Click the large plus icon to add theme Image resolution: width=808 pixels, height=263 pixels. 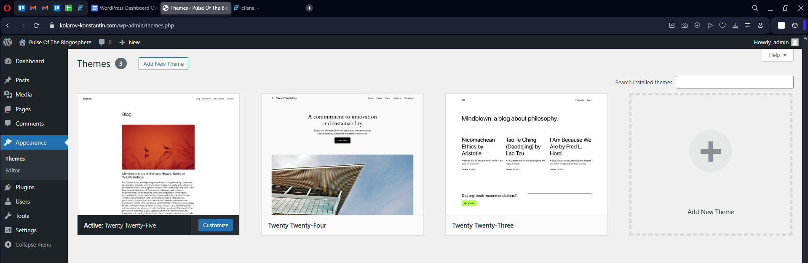coord(710,151)
